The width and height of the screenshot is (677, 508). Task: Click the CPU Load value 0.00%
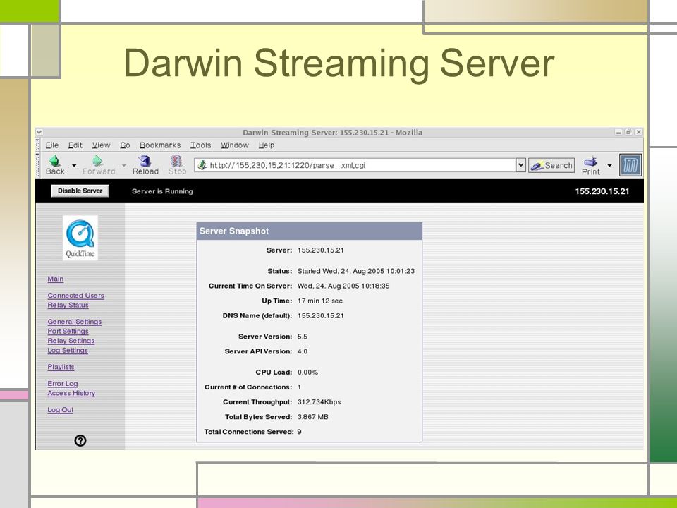[307, 373]
